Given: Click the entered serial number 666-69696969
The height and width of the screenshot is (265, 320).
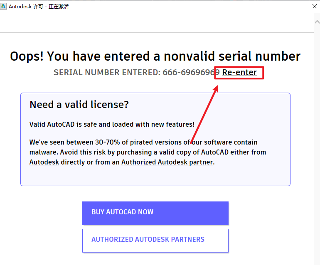Looking at the screenshot, I should coord(191,73).
